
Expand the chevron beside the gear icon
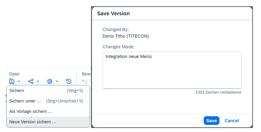[x=57, y=81]
